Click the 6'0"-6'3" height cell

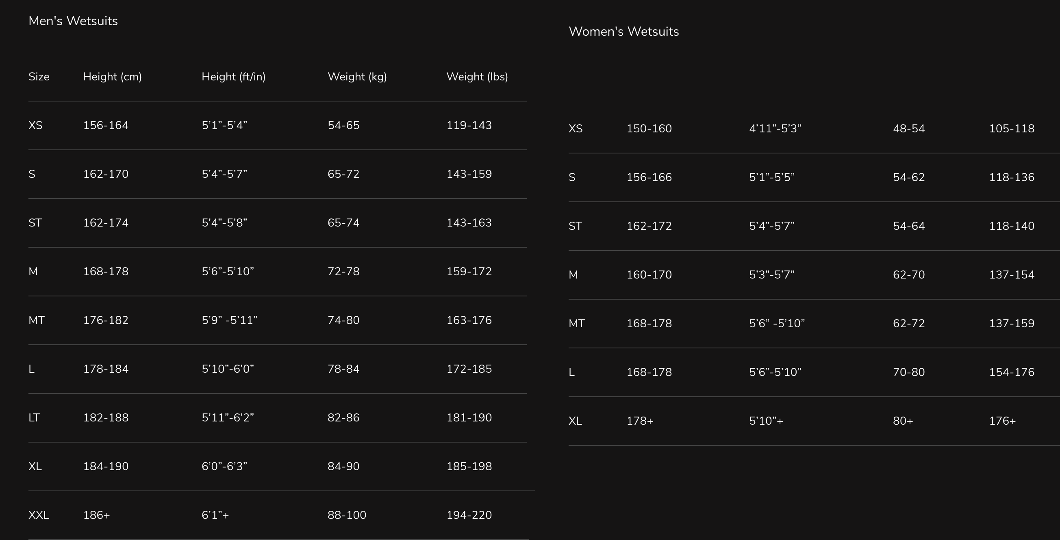[x=224, y=467]
